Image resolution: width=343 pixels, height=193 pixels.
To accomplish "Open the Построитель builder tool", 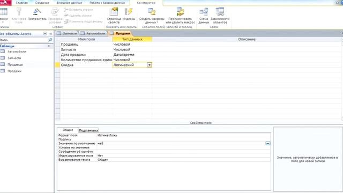I will [37, 12].
